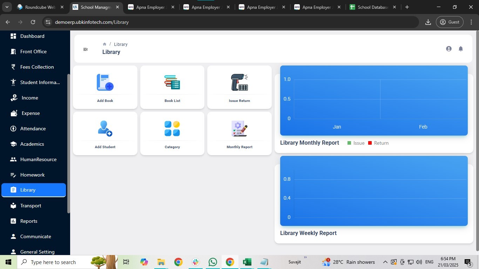Viewport: 479px width, 269px height.
Task: Close the Roundcube Webmail tab
Action: click(x=62, y=7)
